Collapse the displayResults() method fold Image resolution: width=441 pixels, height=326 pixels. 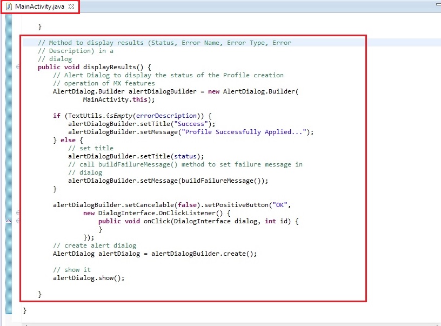pyautogui.click(x=18, y=67)
